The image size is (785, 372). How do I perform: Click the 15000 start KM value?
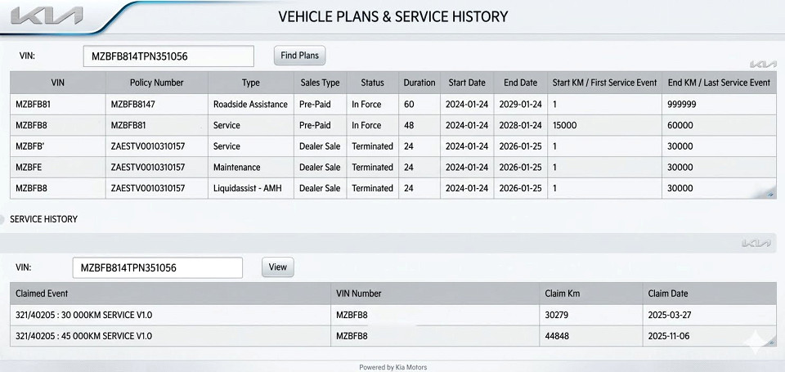click(565, 125)
